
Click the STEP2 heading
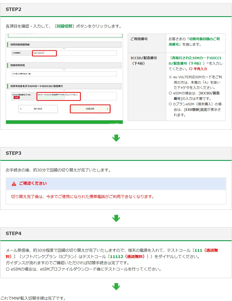tap(14, 9)
